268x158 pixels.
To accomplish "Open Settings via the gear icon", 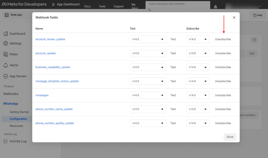I will pyautogui.click(x=5, y=43).
